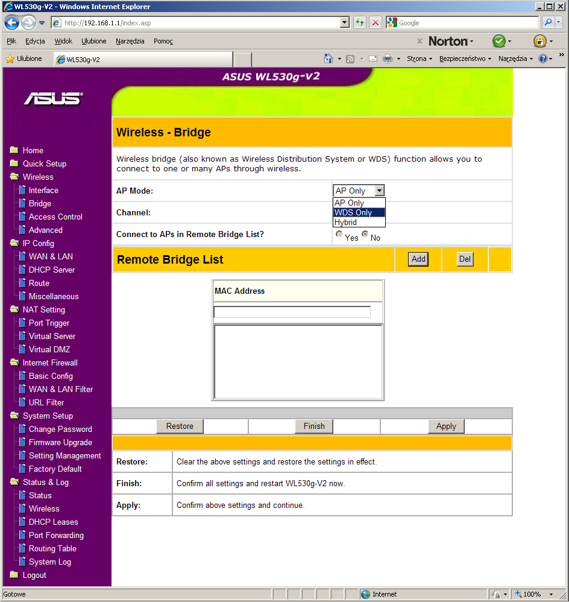This screenshot has height=602, width=569.
Task: Click the MAC Address input field
Action: tap(292, 312)
